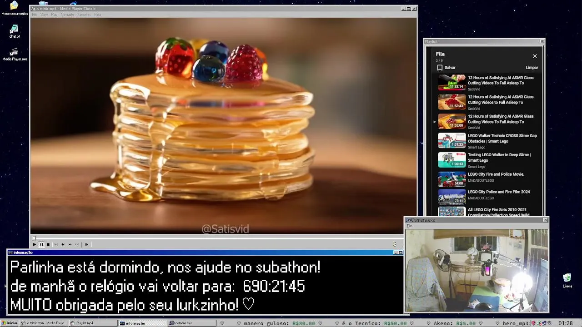Image resolution: width=582 pixels, height=327 pixels.
Task: Open the Favorites menu in Media Player Classic
Action: tap(84, 15)
